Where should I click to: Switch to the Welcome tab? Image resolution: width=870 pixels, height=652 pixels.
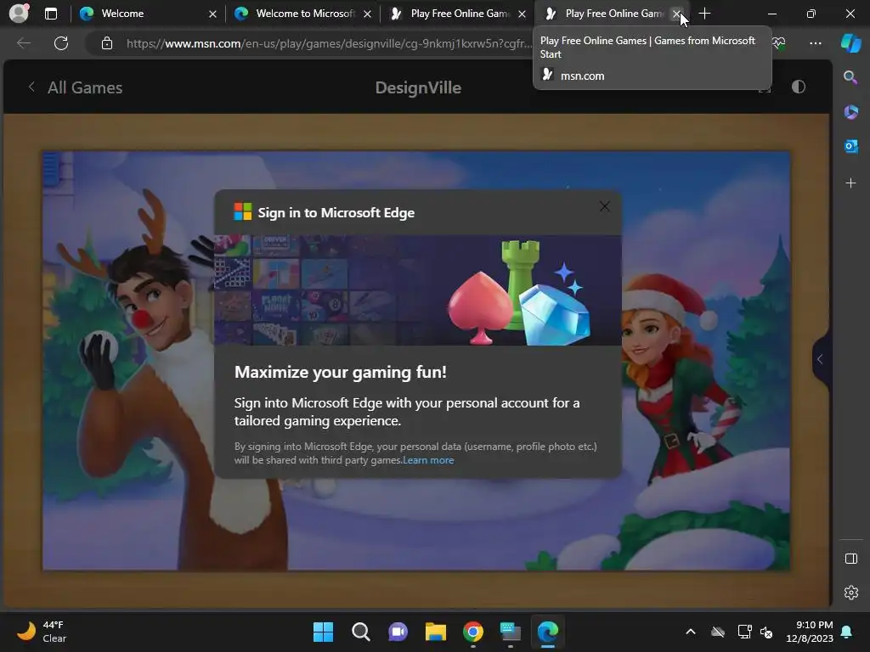coord(148,14)
